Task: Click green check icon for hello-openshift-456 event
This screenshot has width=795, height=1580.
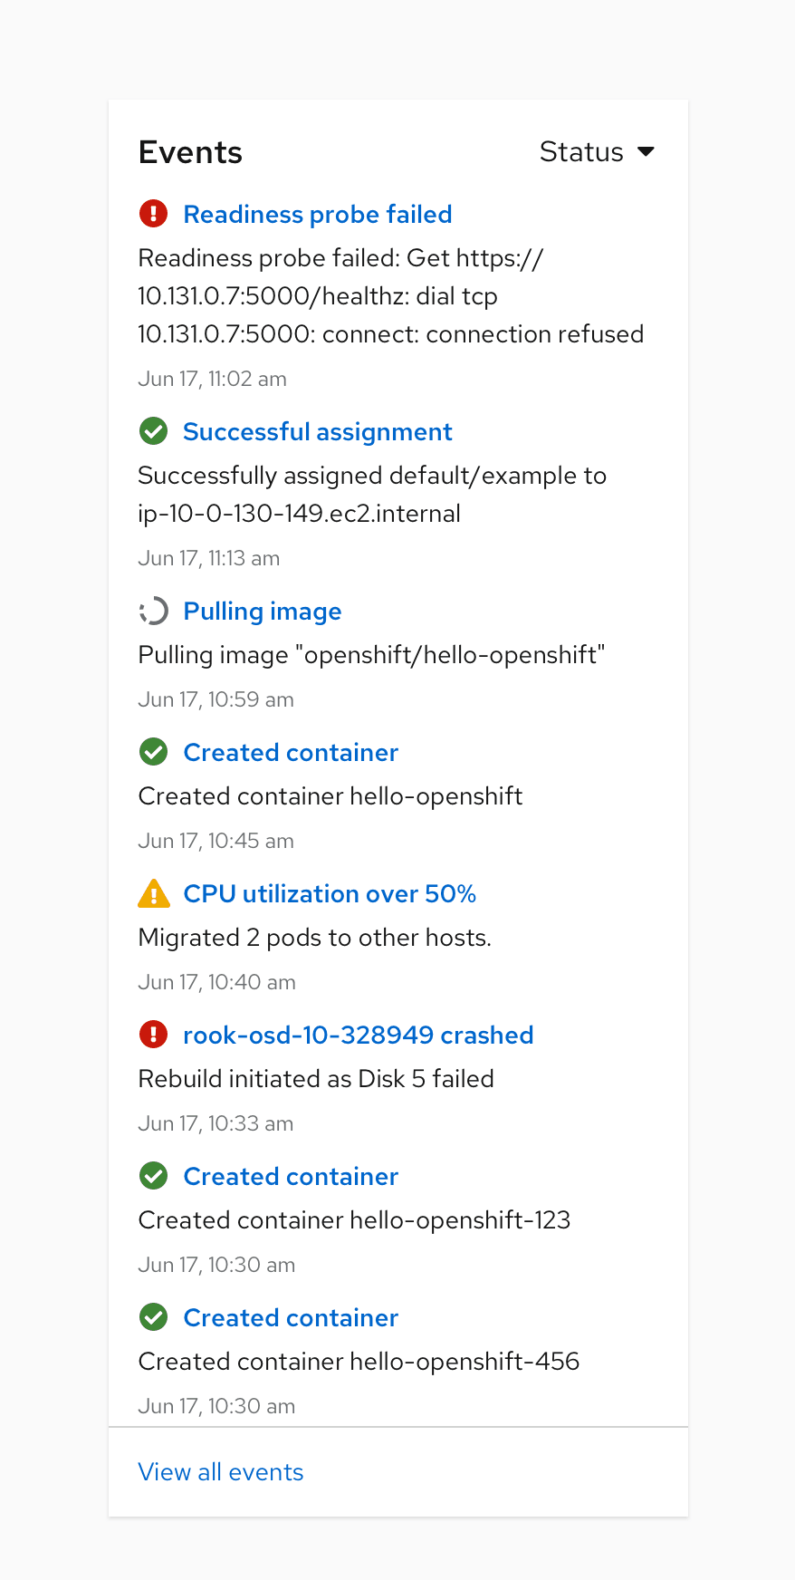Action: tap(153, 1317)
